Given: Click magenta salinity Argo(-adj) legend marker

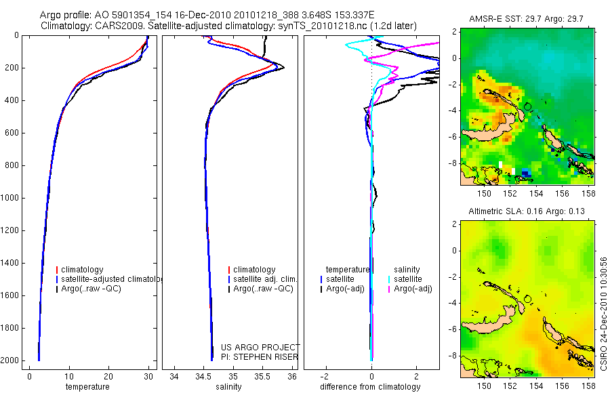Looking at the screenshot, I should click(389, 289).
